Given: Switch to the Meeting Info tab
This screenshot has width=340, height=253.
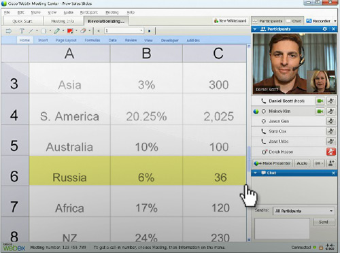Looking at the screenshot, I should click(63, 21).
